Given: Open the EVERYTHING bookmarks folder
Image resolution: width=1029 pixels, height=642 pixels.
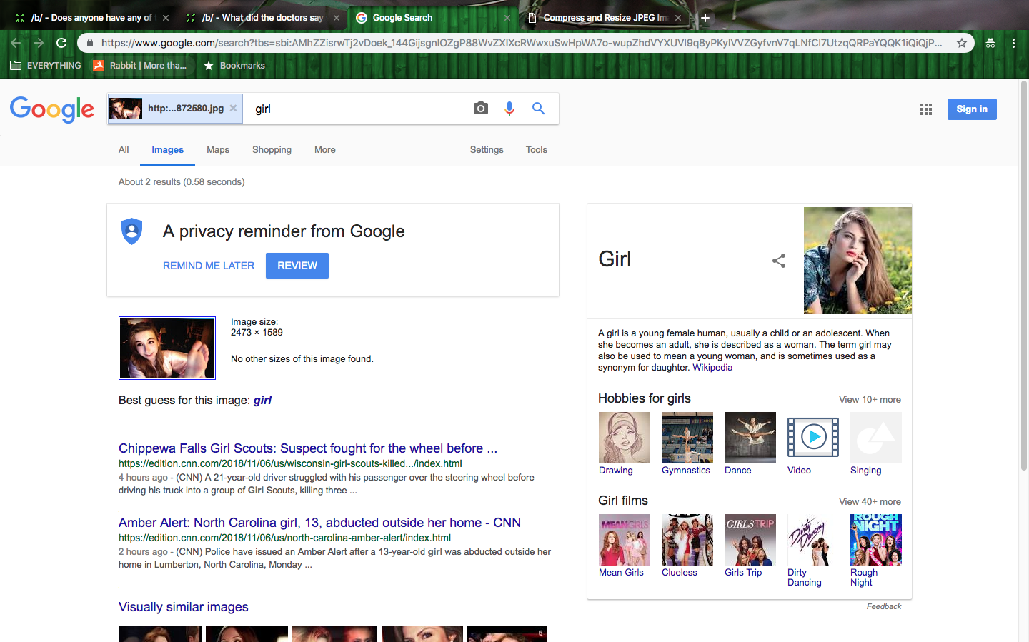Looking at the screenshot, I should click(46, 66).
